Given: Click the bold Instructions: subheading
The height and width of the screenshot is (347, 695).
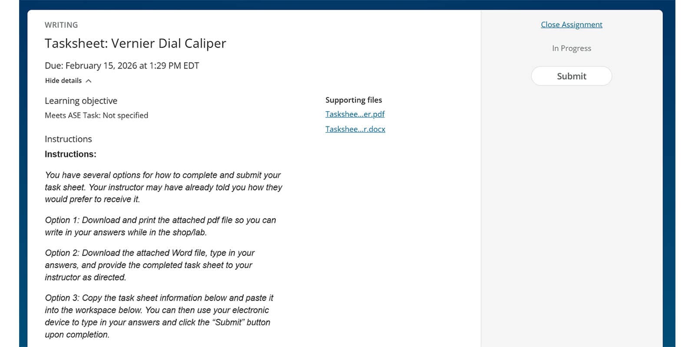Looking at the screenshot, I should pos(70,154).
